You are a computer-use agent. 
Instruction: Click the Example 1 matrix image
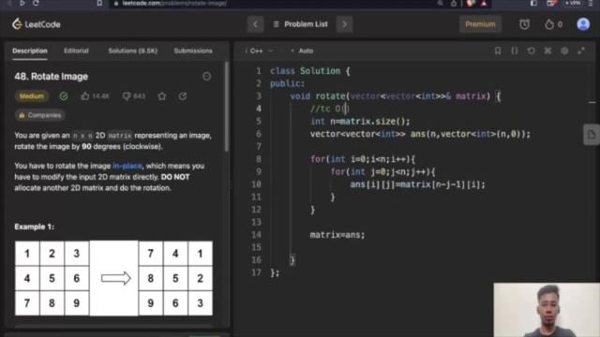(x=113, y=278)
